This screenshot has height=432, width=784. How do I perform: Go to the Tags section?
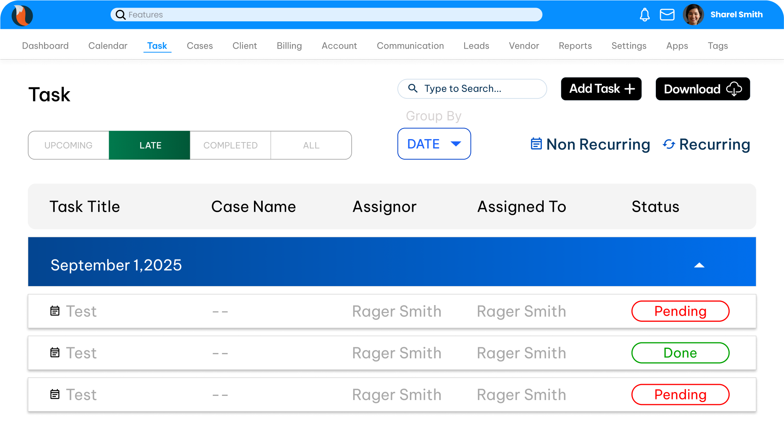(717, 46)
